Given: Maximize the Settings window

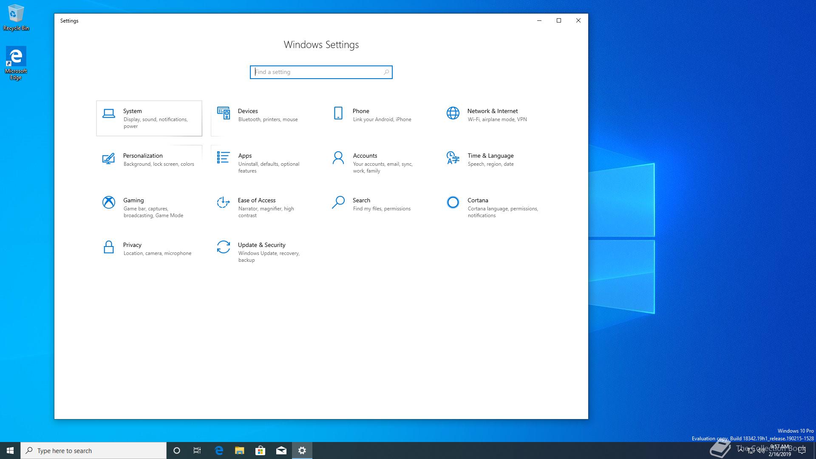Looking at the screenshot, I should (x=559, y=20).
